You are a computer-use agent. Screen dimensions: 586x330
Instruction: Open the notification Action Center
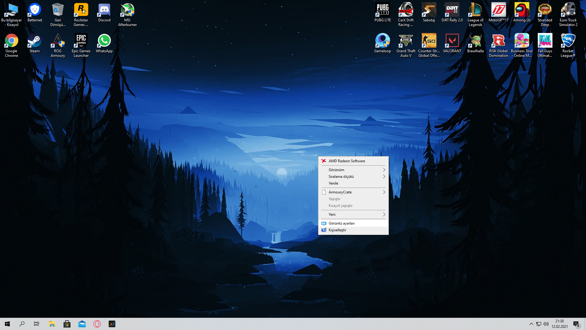point(577,324)
